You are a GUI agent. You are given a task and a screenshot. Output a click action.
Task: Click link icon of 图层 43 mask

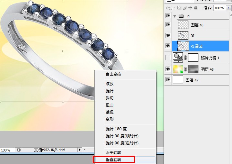coord(185,69)
